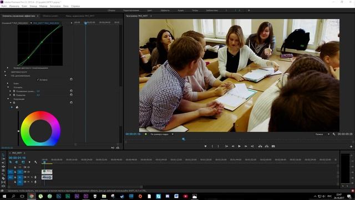Solo audio track A1
The image size is (355, 200).
point(32,177)
